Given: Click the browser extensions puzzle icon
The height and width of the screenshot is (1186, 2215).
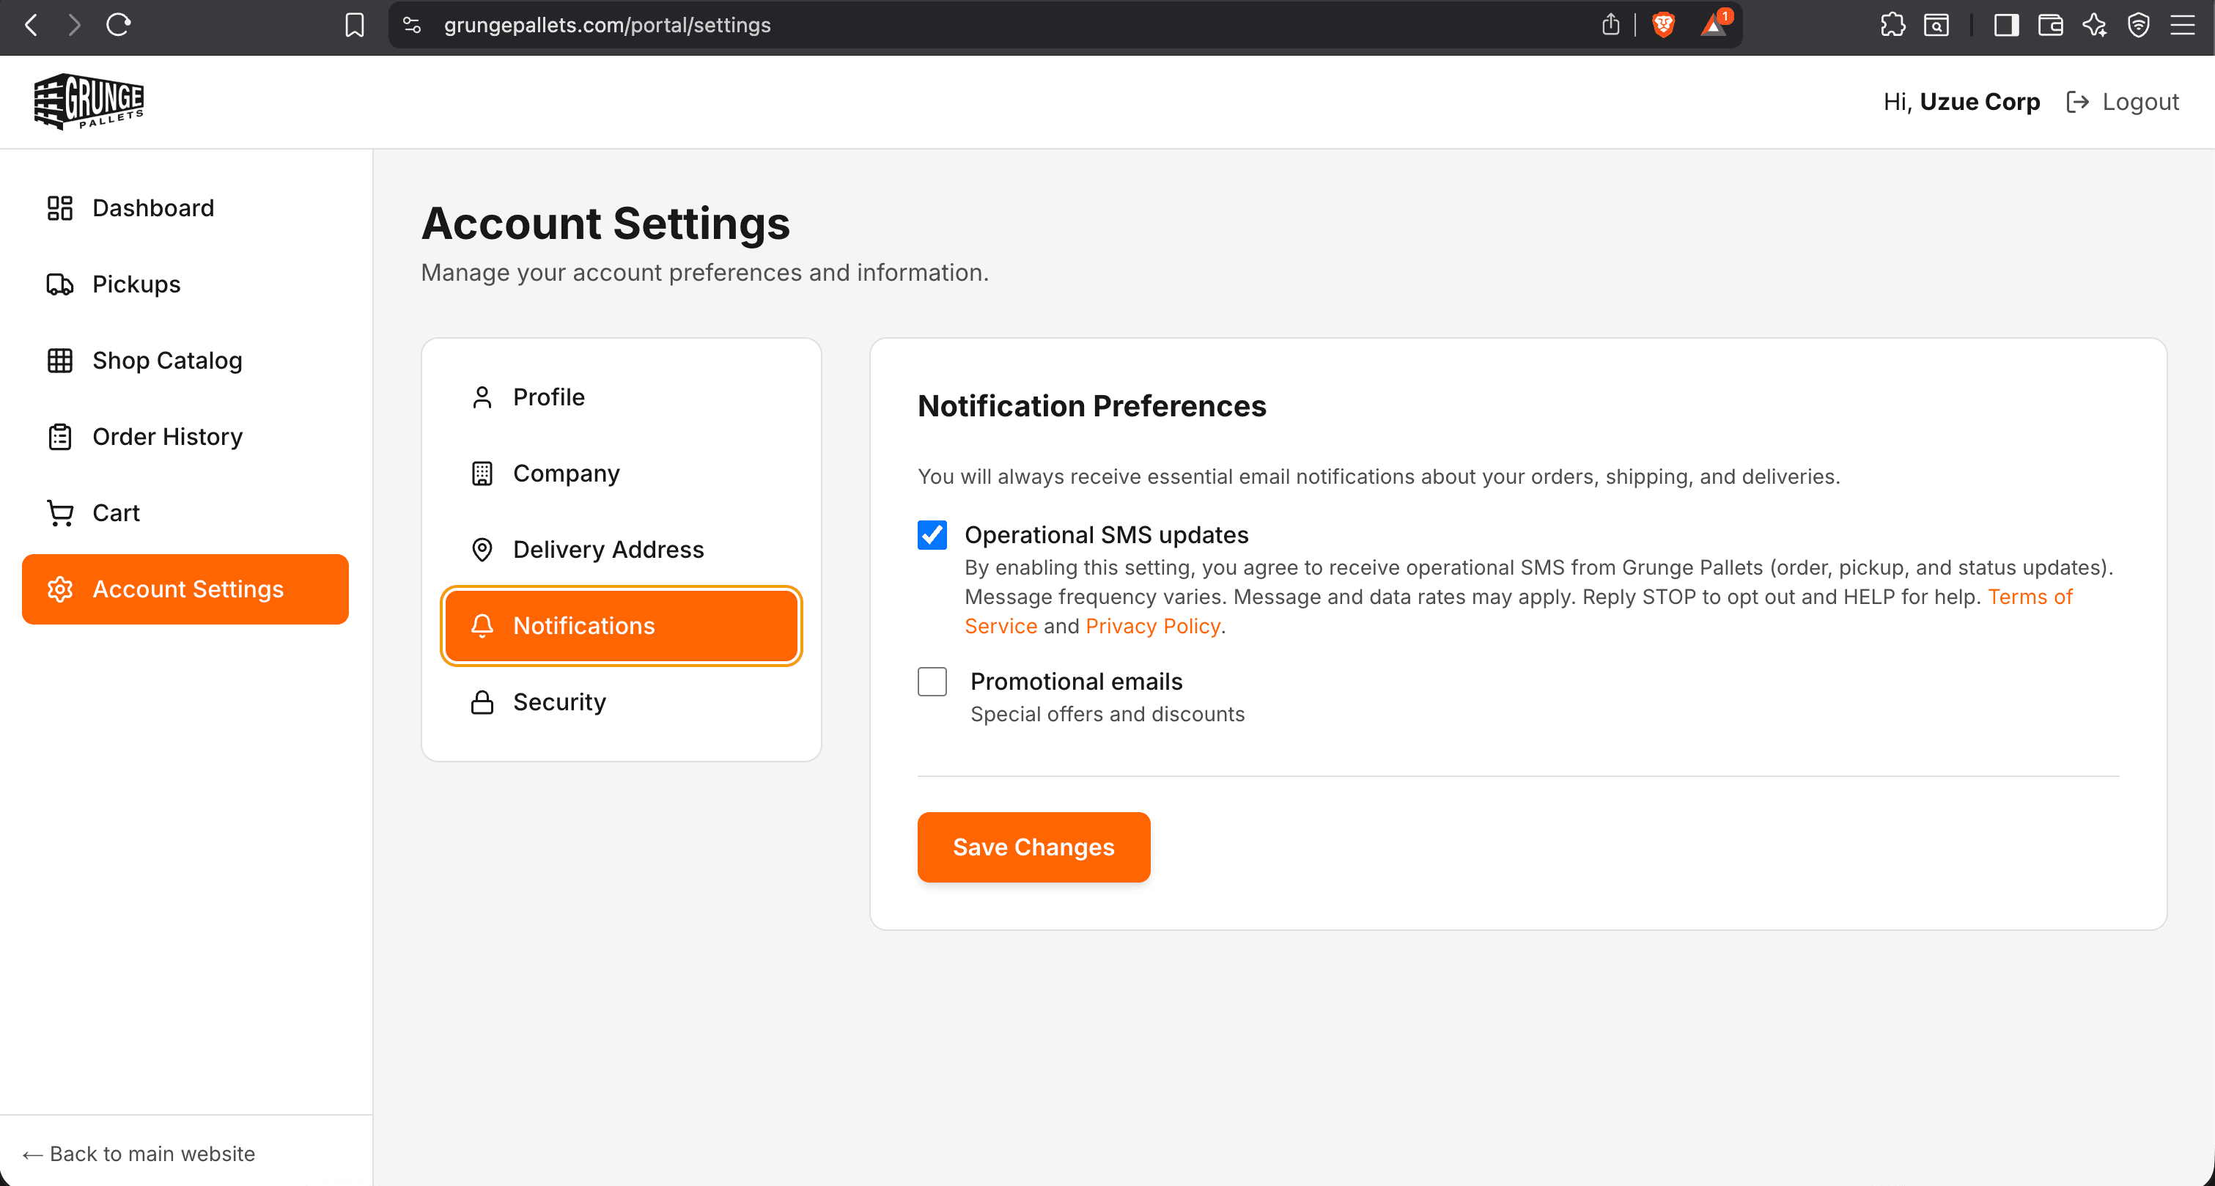Looking at the screenshot, I should click(x=1892, y=25).
